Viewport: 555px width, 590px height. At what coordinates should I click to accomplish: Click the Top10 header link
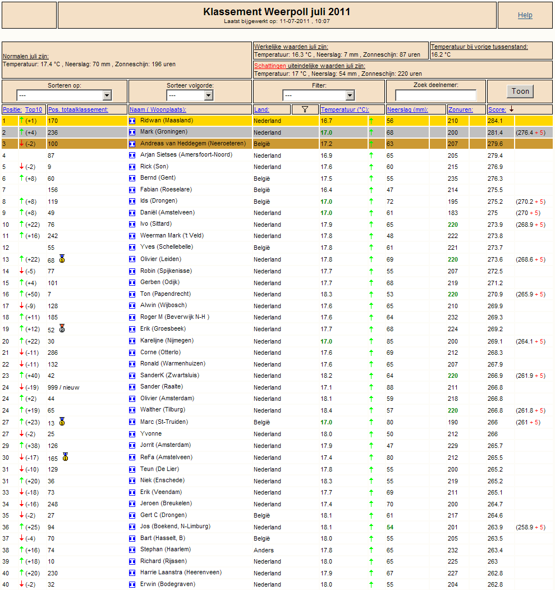tap(34, 109)
